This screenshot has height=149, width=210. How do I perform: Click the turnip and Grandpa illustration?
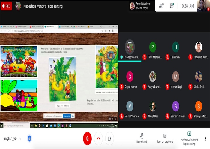(63, 79)
